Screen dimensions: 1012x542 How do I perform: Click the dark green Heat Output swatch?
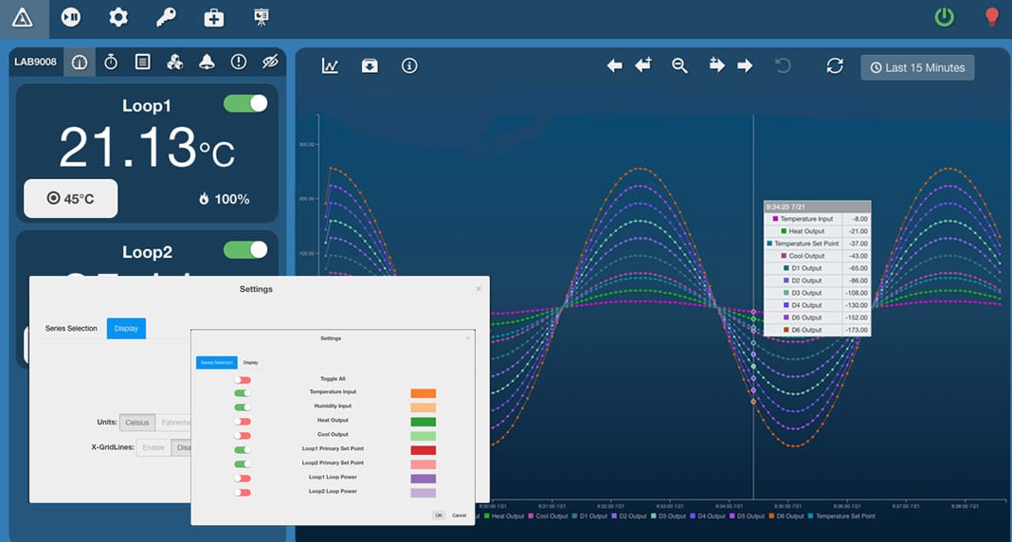pos(424,422)
